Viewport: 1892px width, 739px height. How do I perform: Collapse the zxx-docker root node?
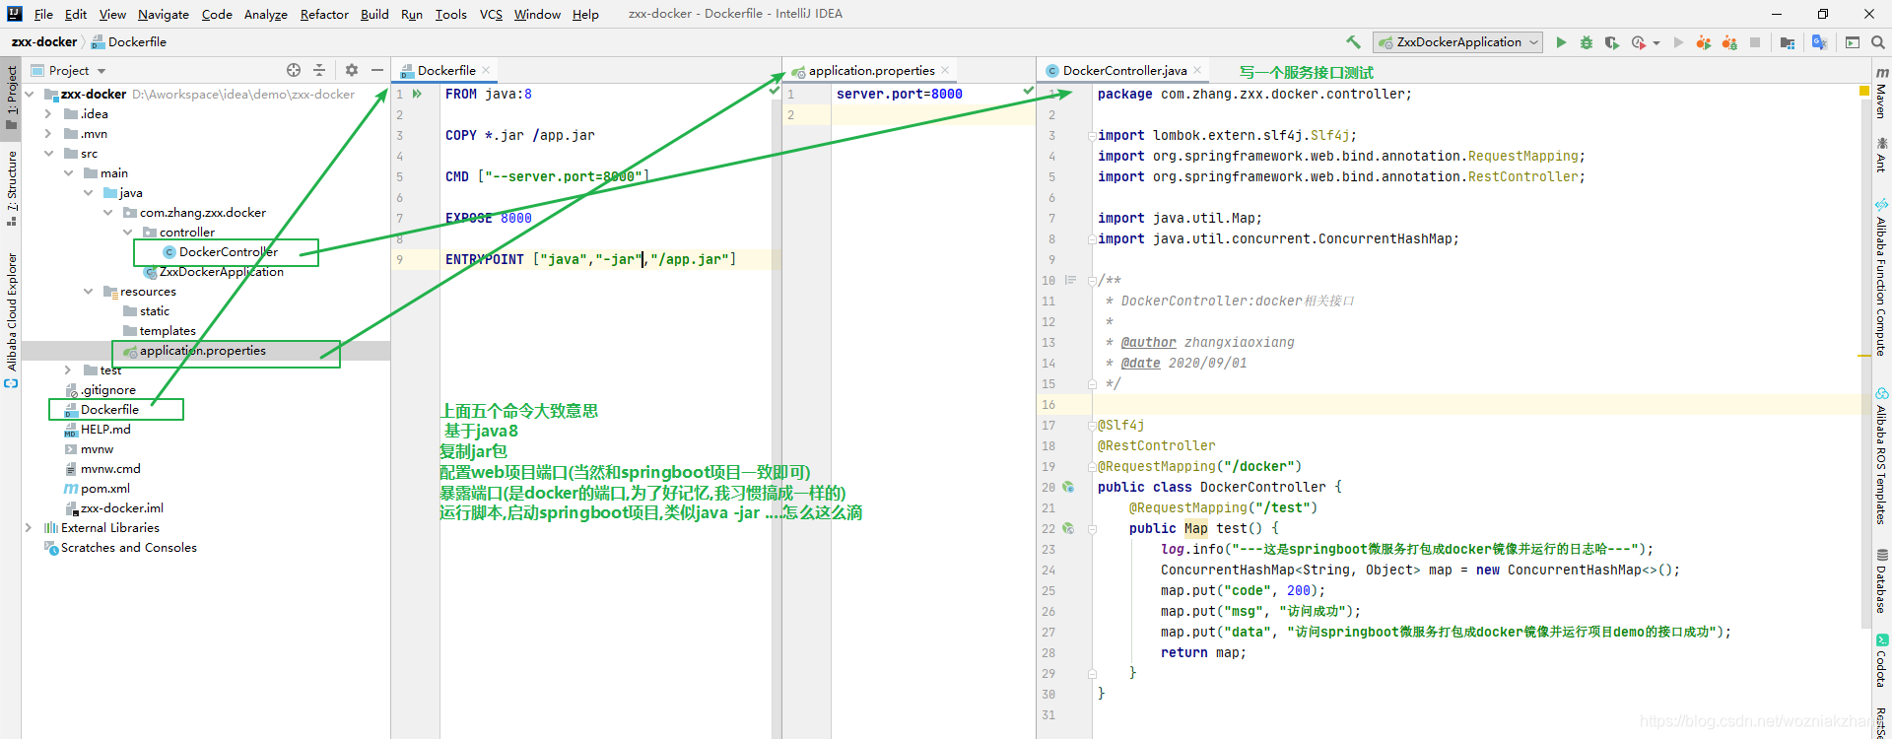click(30, 95)
